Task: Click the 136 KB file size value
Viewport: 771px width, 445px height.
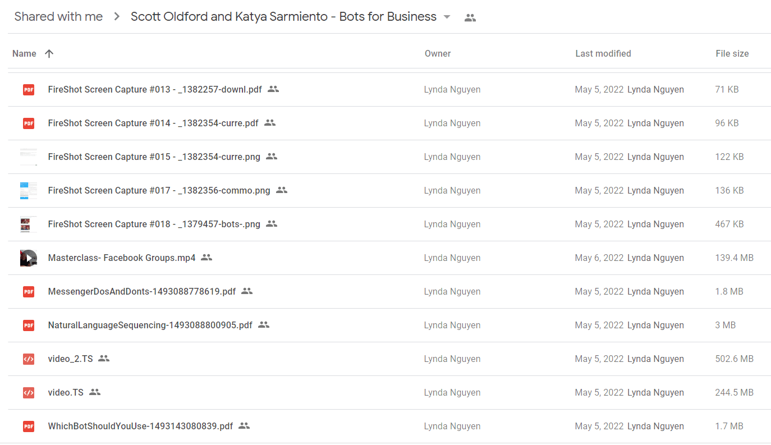Action: pyautogui.click(x=729, y=190)
